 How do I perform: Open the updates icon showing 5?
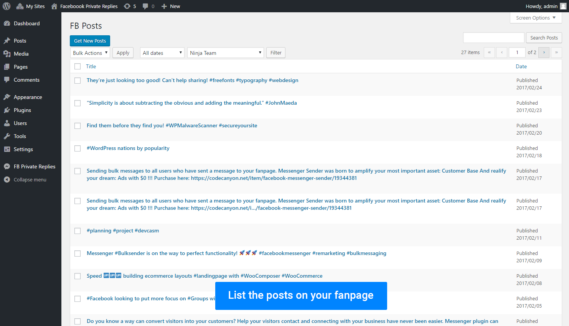click(127, 6)
